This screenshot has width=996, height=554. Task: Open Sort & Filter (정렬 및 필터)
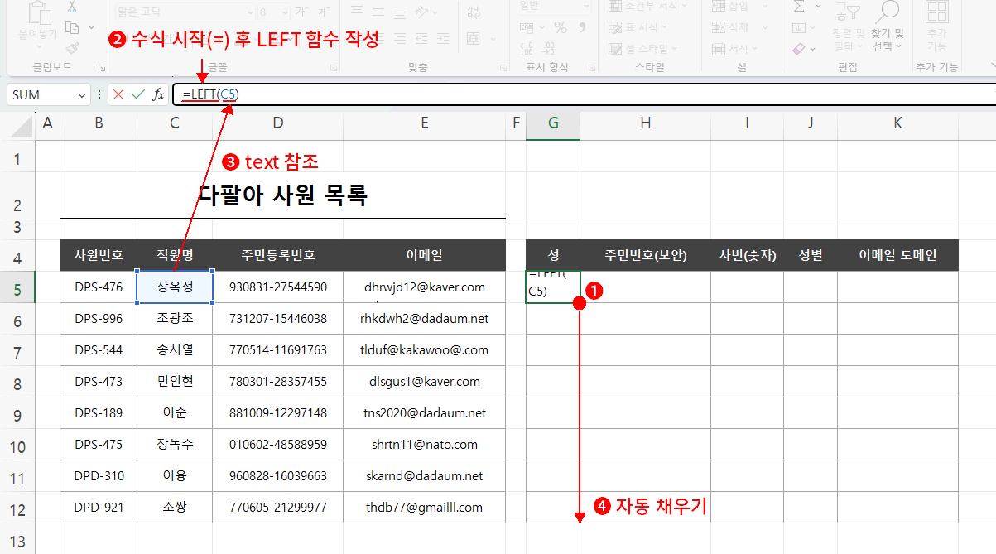tap(849, 26)
